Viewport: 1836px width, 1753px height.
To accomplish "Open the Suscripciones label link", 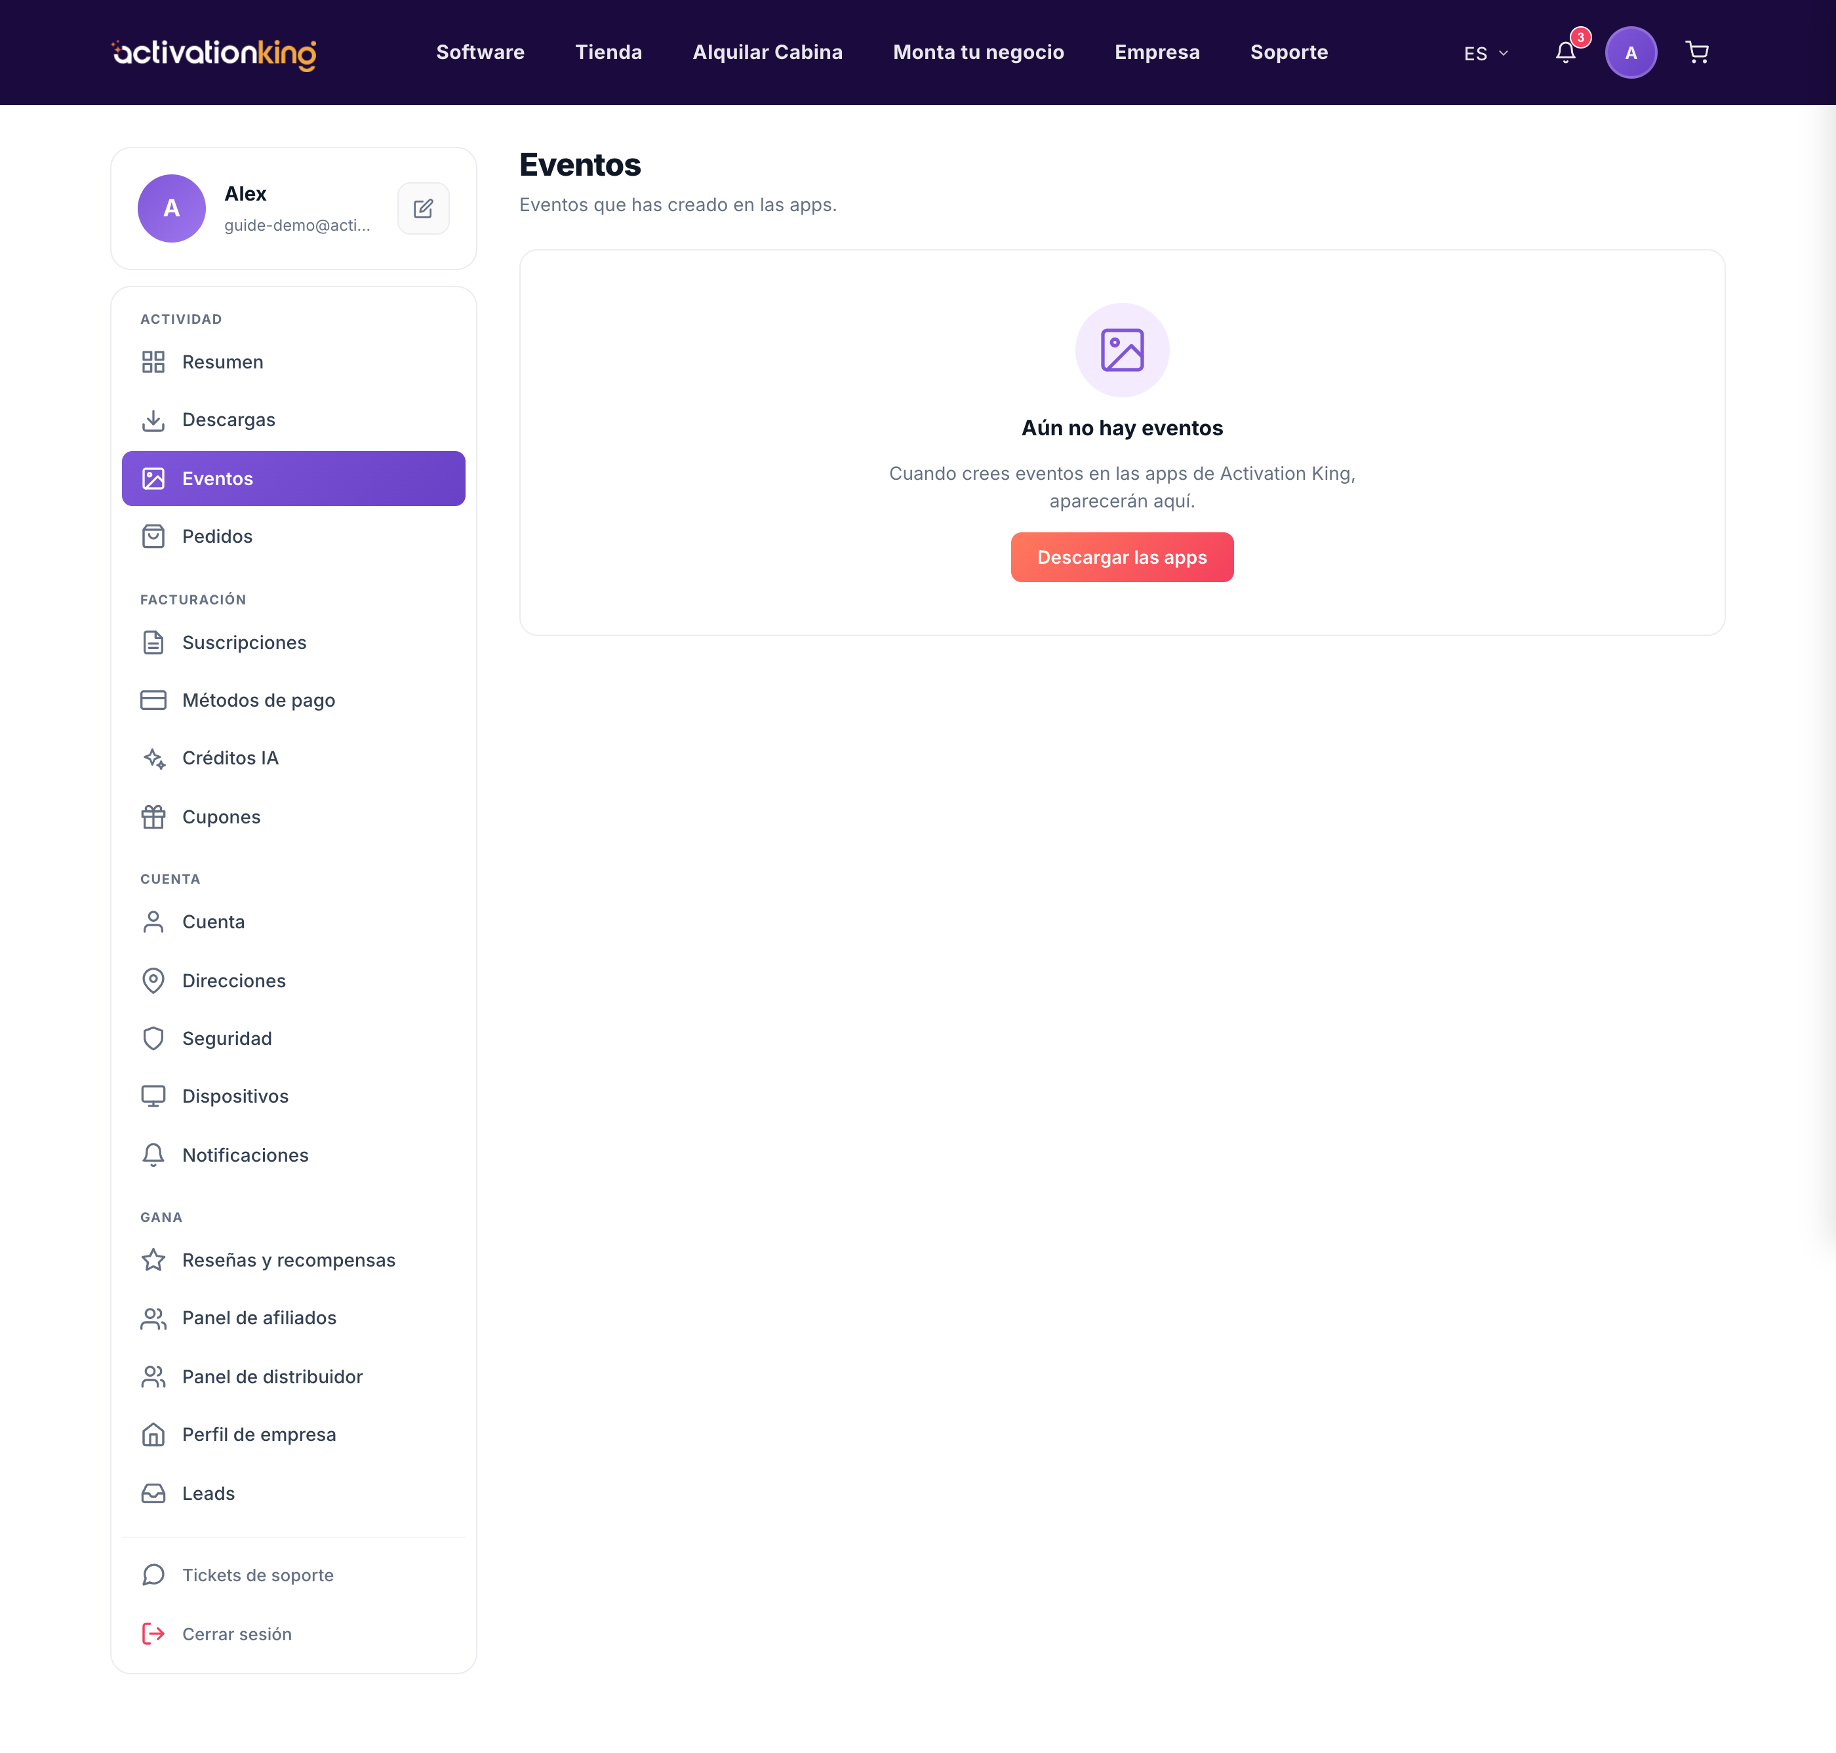I will [244, 642].
